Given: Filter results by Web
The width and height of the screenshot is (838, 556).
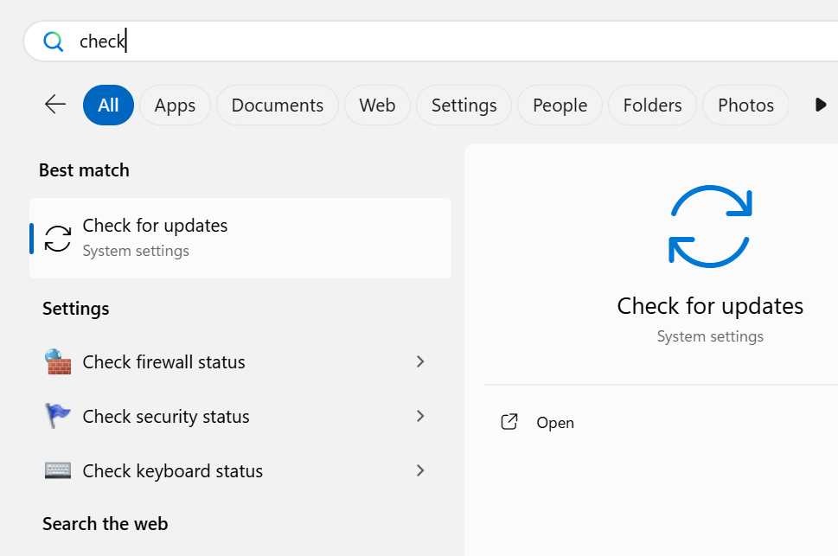Looking at the screenshot, I should (x=377, y=105).
